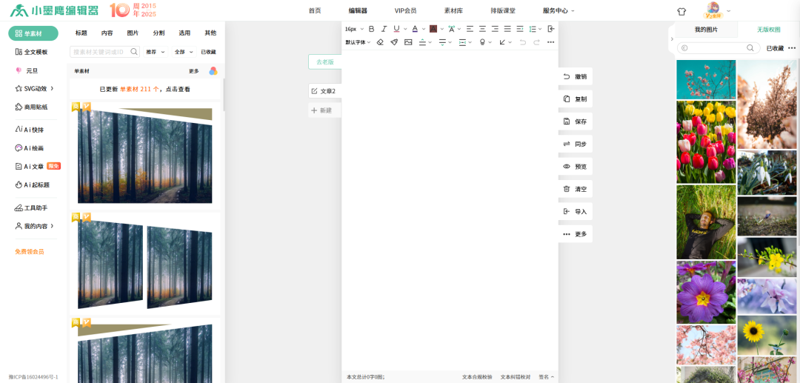Open the toolbar's three-dot more options
This screenshot has width=800, height=383.
point(550,42)
